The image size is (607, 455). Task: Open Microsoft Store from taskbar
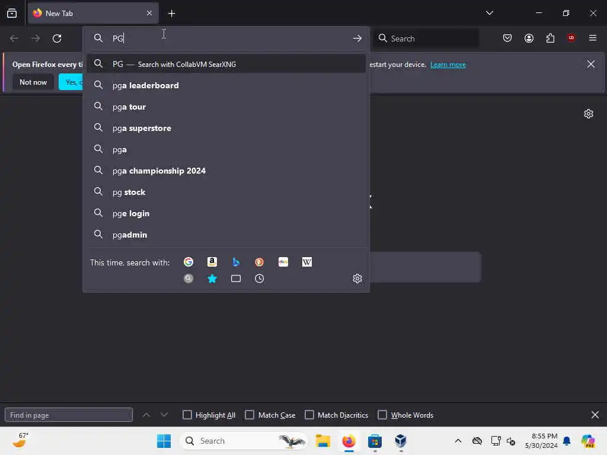pos(375,441)
